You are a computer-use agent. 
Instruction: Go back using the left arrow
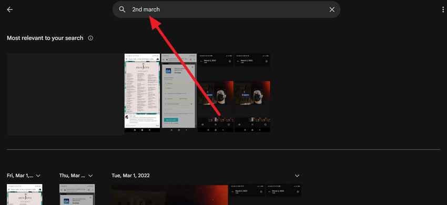click(9, 9)
